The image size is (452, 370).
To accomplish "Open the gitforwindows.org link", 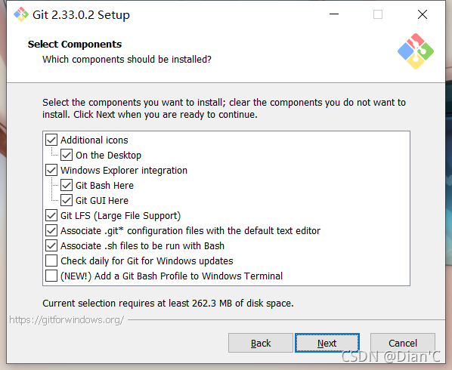I will click(x=67, y=320).
